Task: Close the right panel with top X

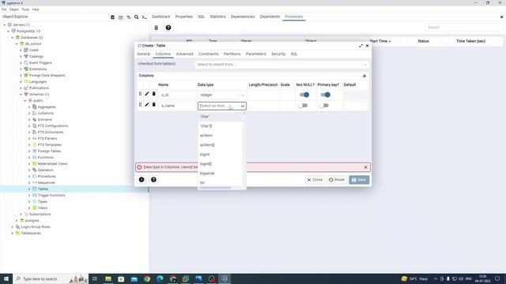Action: point(501,17)
